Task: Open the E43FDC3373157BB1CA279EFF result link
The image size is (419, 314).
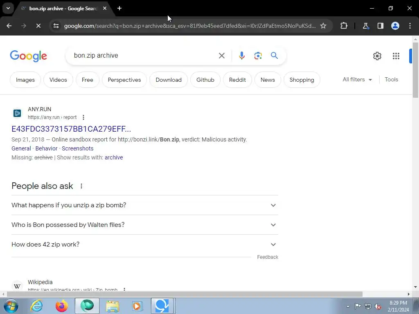Action: (71, 129)
